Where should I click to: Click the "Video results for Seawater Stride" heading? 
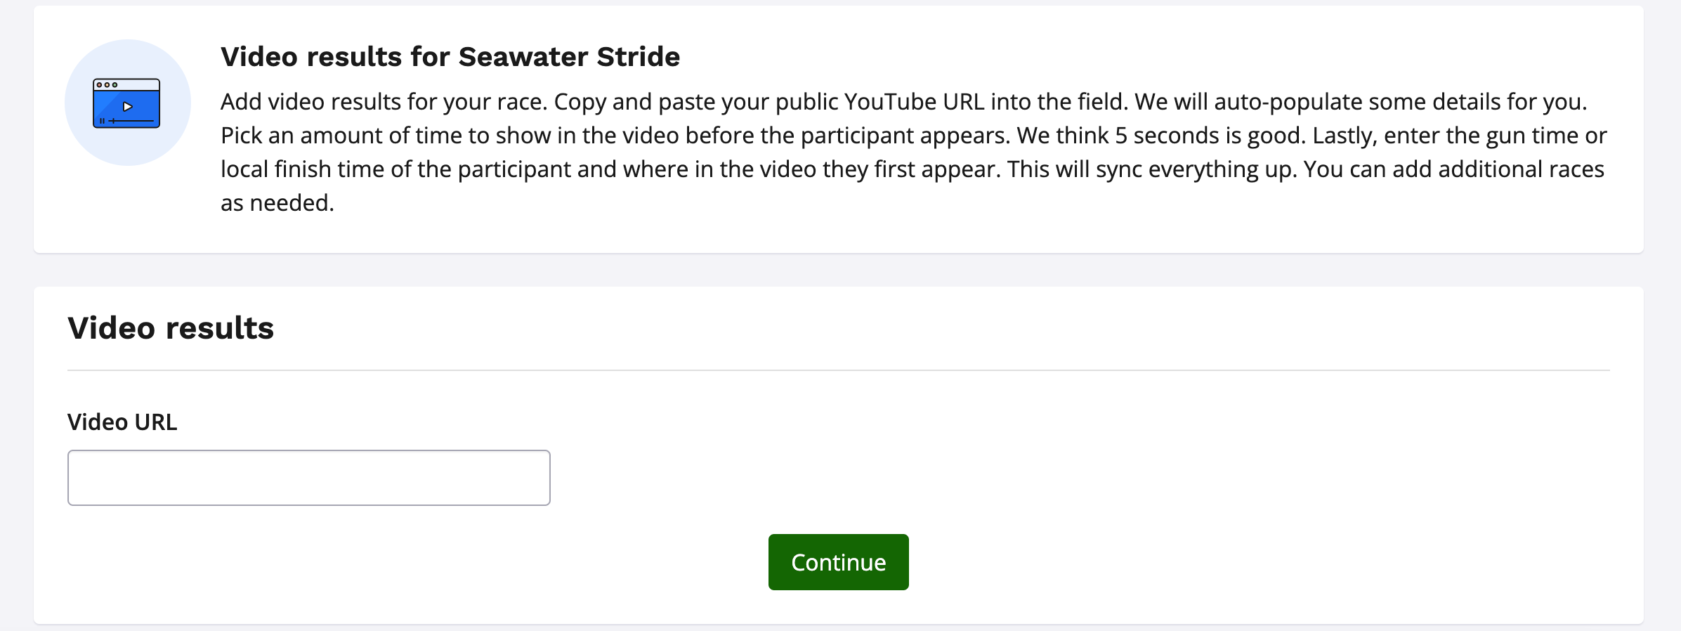(450, 57)
